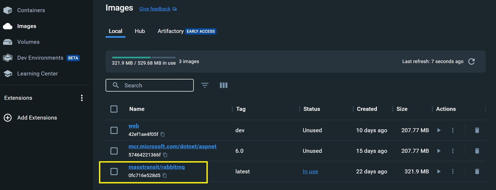This screenshot has width=496, height=190.
Task: Copy the web image ID 42ef1ae4f05f
Action: pos(163,134)
